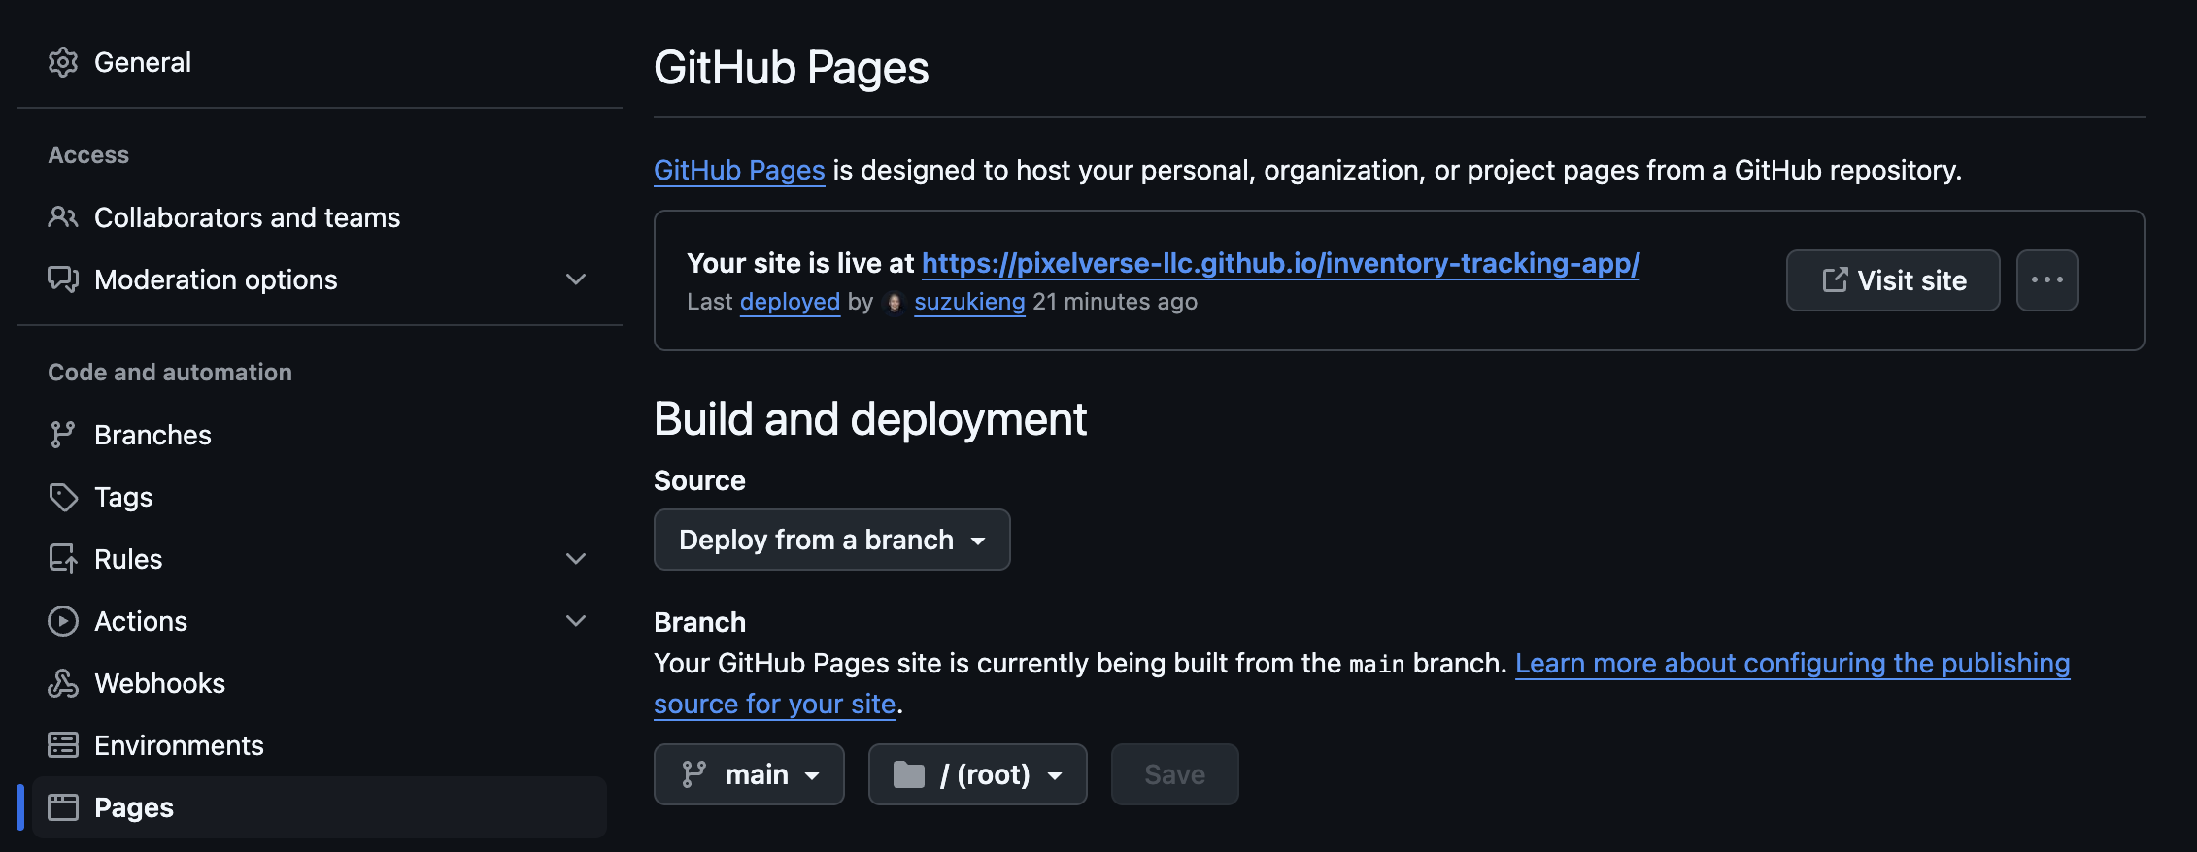Click the Code and automation section header
The height and width of the screenshot is (852, 2197).
[x=170, y=373]
